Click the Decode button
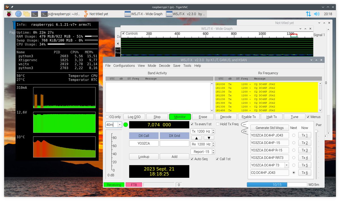Screen dimensions: 340x201 click(x=226, y=117)
